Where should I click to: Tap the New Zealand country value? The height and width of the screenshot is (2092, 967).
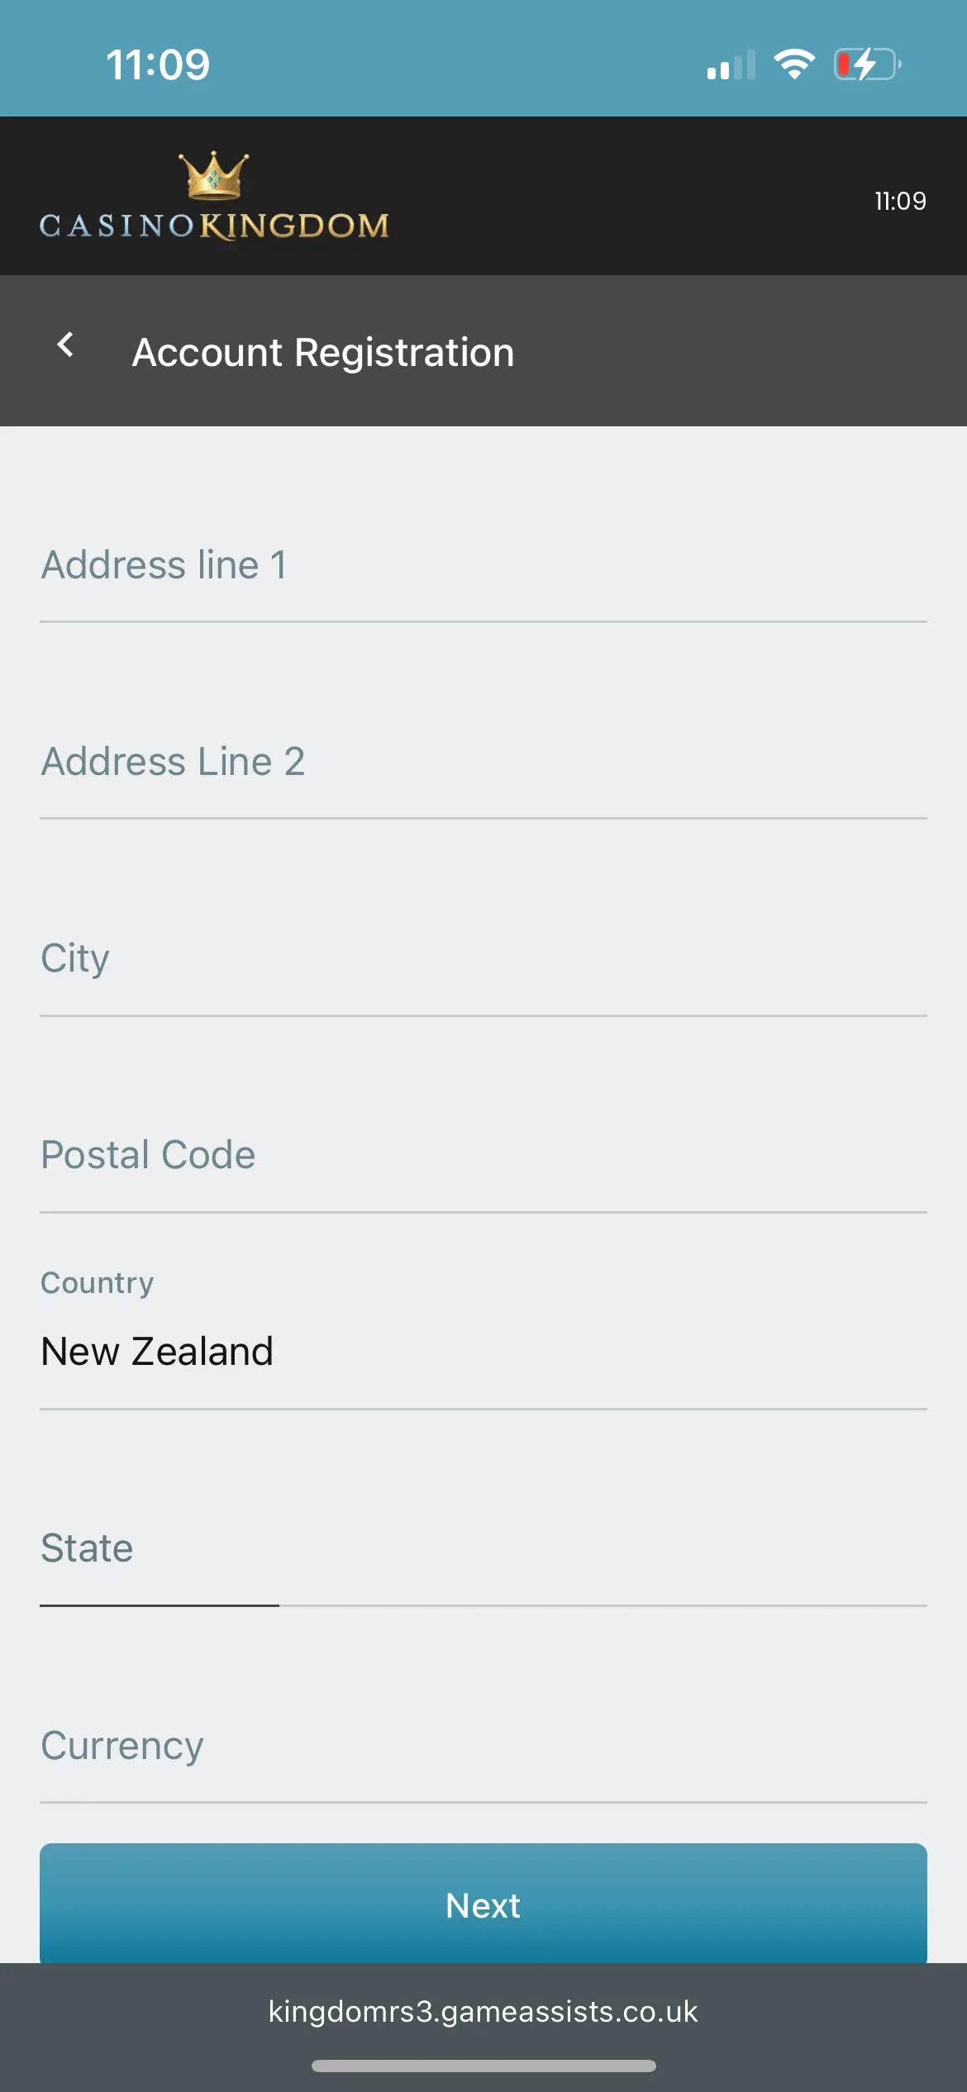click(157, 1352)
